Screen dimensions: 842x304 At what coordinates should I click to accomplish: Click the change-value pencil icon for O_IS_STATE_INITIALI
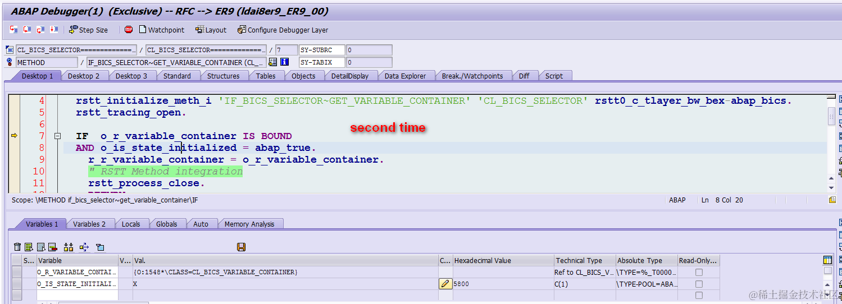click(x=445, y=284)
